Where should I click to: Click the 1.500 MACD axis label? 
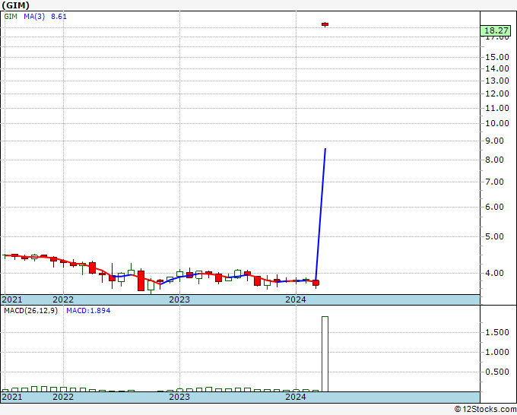(x=497, y=332)
